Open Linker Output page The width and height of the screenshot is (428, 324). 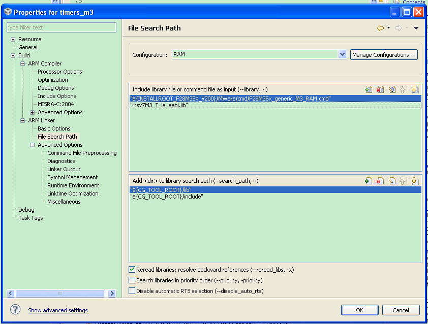64,169
